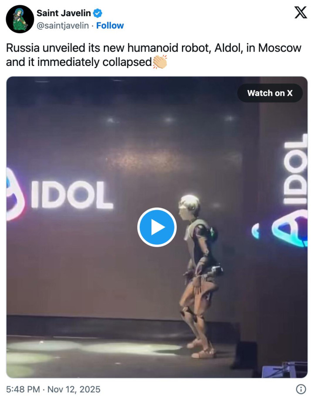
Task: Play the embedded robot video
Action: pyautogui.click(x=157, y=227)
